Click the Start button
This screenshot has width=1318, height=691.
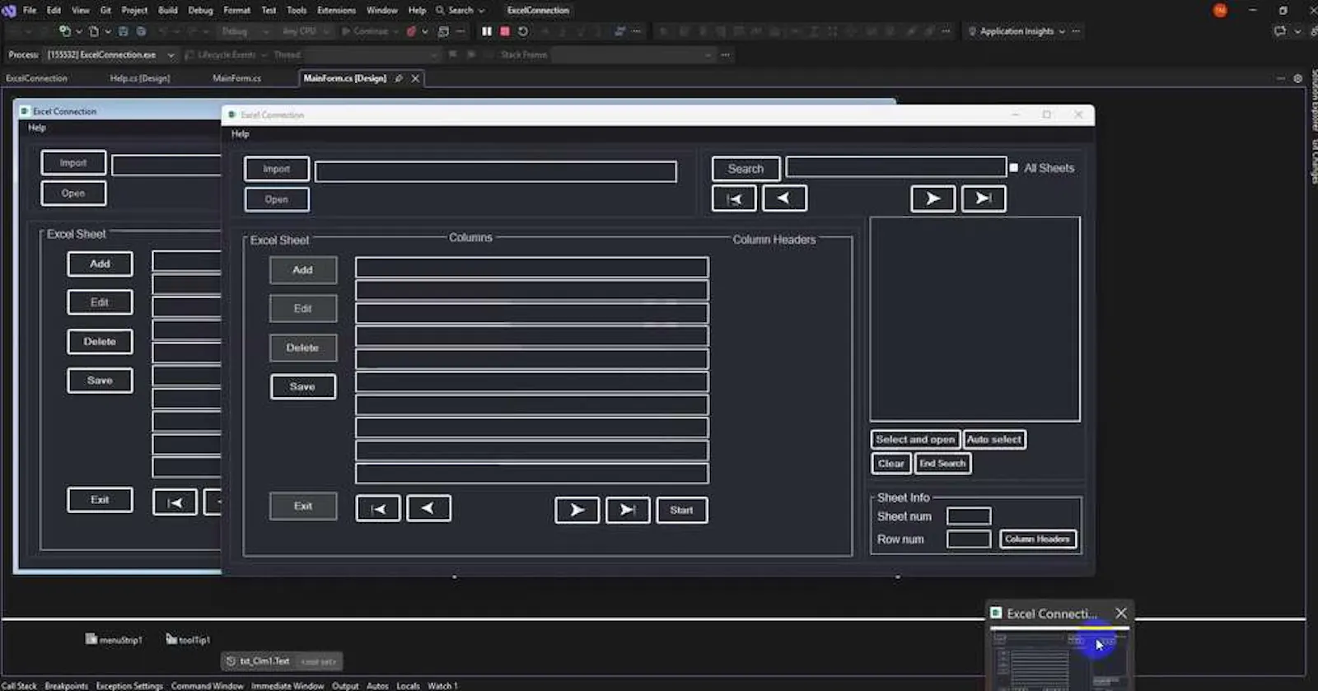[681, 510]
